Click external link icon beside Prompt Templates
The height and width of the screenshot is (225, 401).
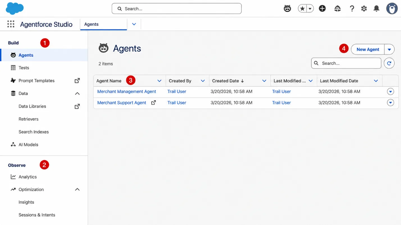[x=77, y=81]
